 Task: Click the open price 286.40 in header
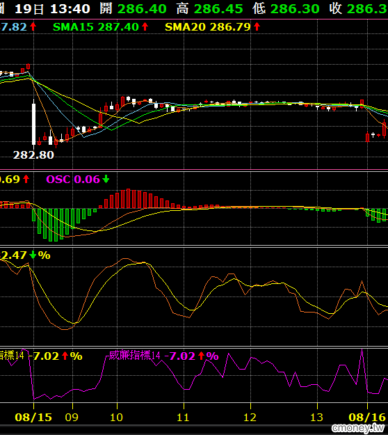coord(142,9)
